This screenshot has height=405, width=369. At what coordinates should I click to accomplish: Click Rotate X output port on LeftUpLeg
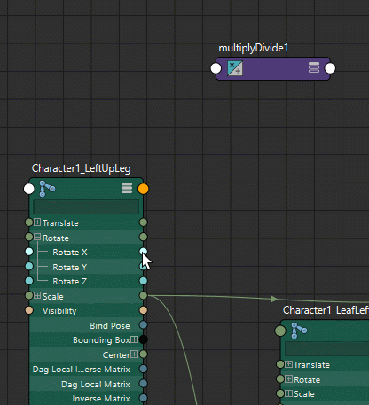pyautogui.click(x=144, y=252)
